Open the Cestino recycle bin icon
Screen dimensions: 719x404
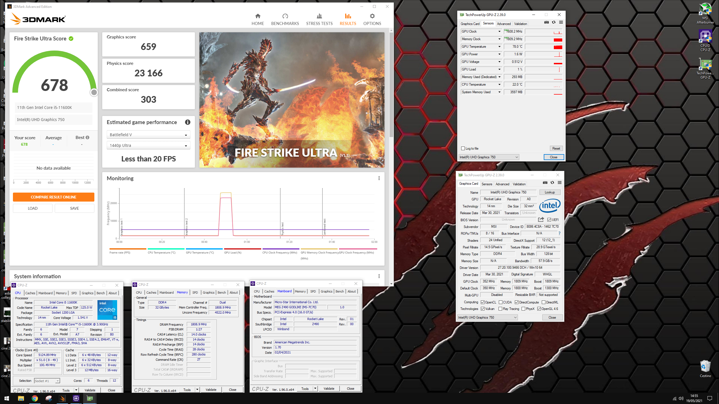pos(705,369)
